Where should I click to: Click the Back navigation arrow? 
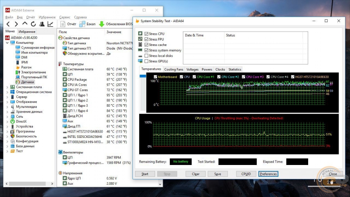pyautogui.click(x=8, y=24)
